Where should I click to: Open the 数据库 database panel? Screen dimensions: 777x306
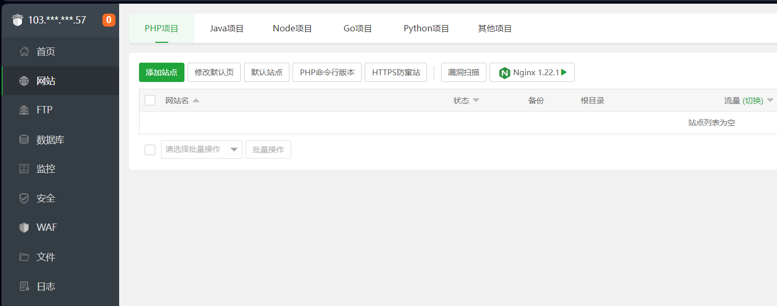coord(49,139)
